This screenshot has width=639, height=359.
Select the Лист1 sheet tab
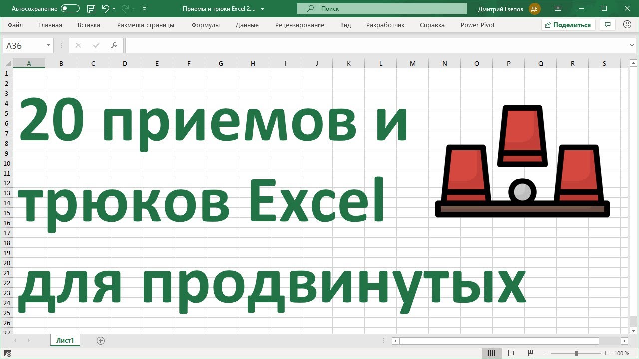pos(65,340)
